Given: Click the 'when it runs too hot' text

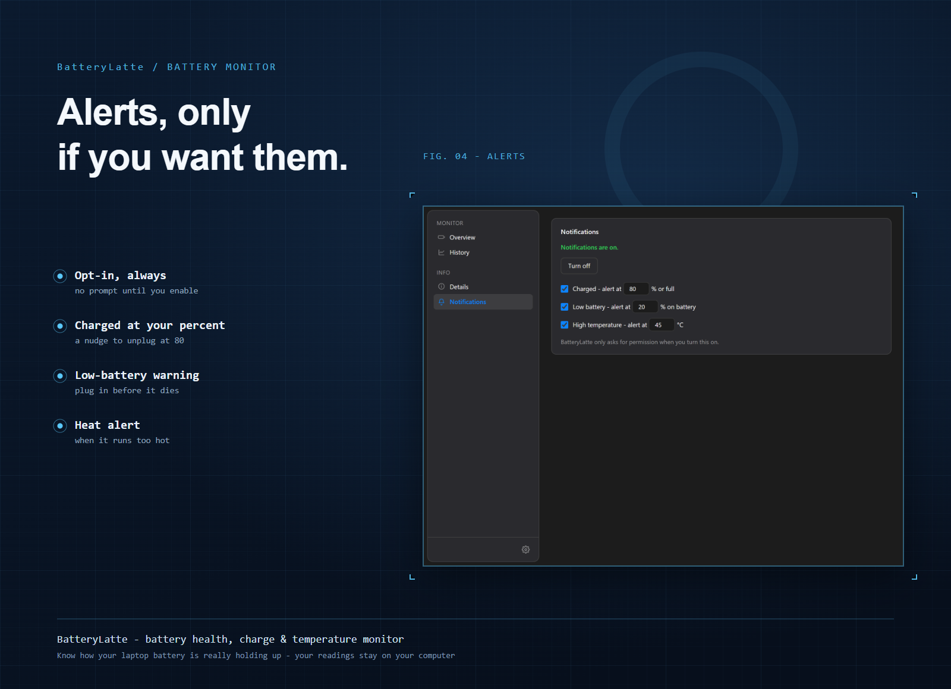Looking at the screenshot, I should tap(122, 440).
